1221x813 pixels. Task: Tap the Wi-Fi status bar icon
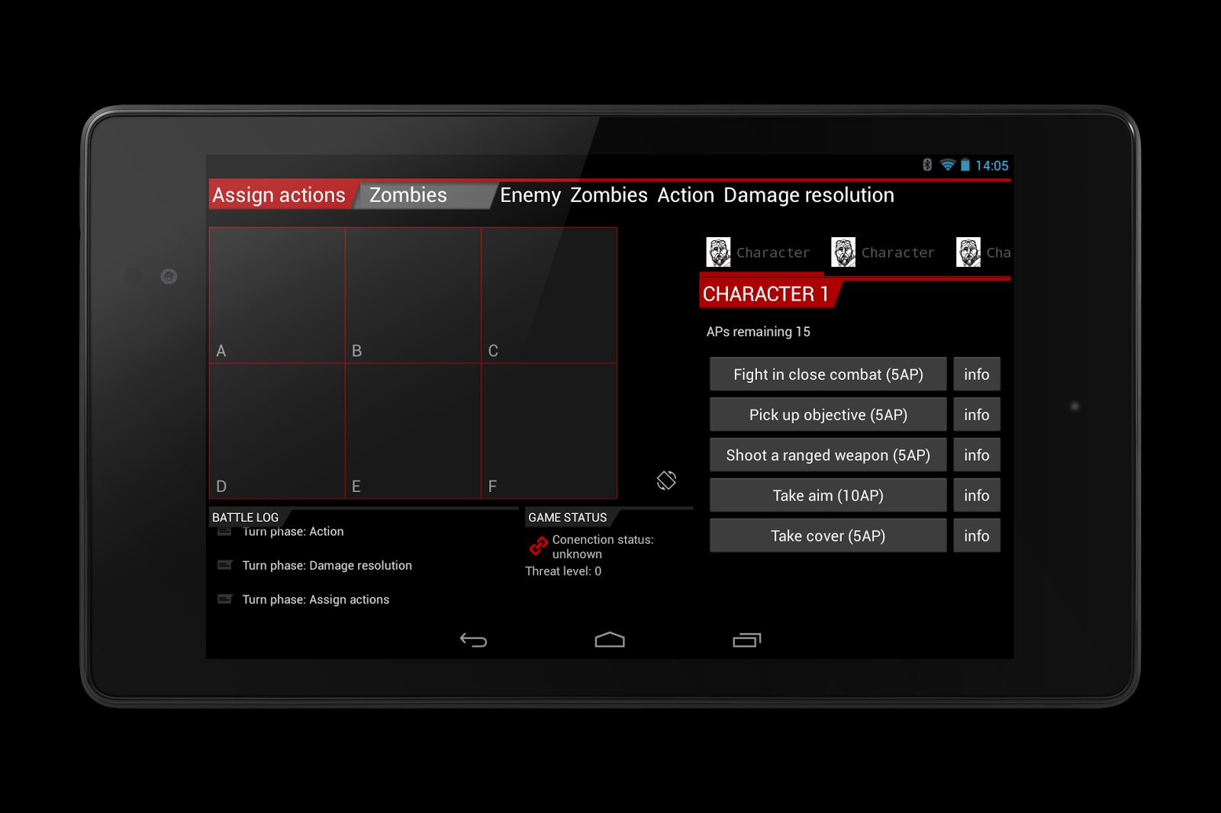(947, 165)
